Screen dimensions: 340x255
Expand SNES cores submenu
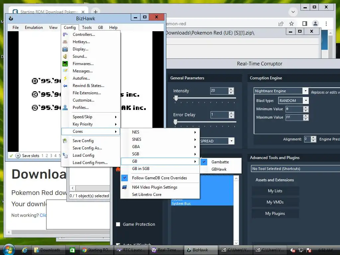tap(160, 139)
